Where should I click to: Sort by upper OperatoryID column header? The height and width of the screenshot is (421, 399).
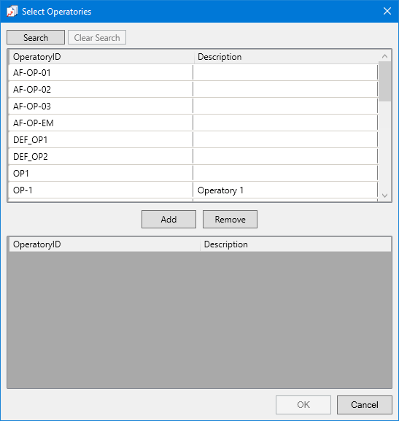coord(101,57)
